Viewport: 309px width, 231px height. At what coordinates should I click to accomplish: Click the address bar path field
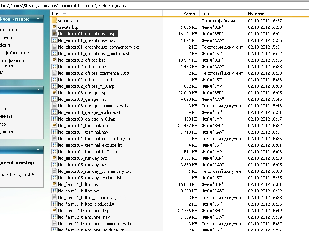tap(154, 6)
